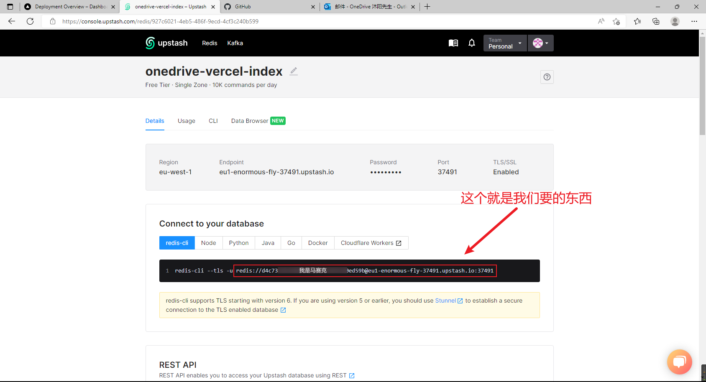The image size is (706, 382).
Task: Open the Kafka navigation item
Action: (235, 43)
